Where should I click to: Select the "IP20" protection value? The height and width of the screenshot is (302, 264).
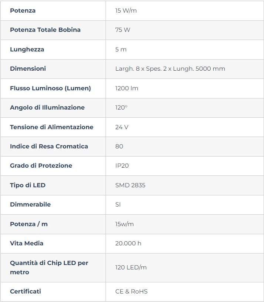[x=122, y=165]
